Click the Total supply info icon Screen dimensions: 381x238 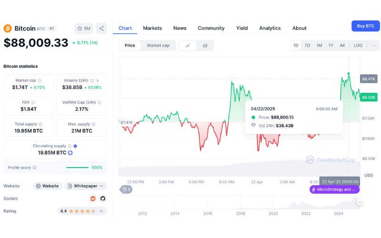click(x=40, y=124)
